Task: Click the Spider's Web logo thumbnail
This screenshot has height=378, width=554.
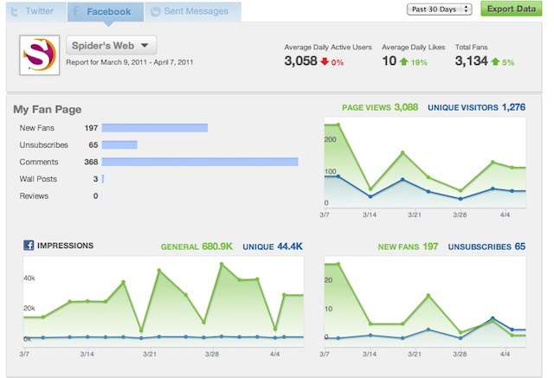Action: (x=40, y=55)
